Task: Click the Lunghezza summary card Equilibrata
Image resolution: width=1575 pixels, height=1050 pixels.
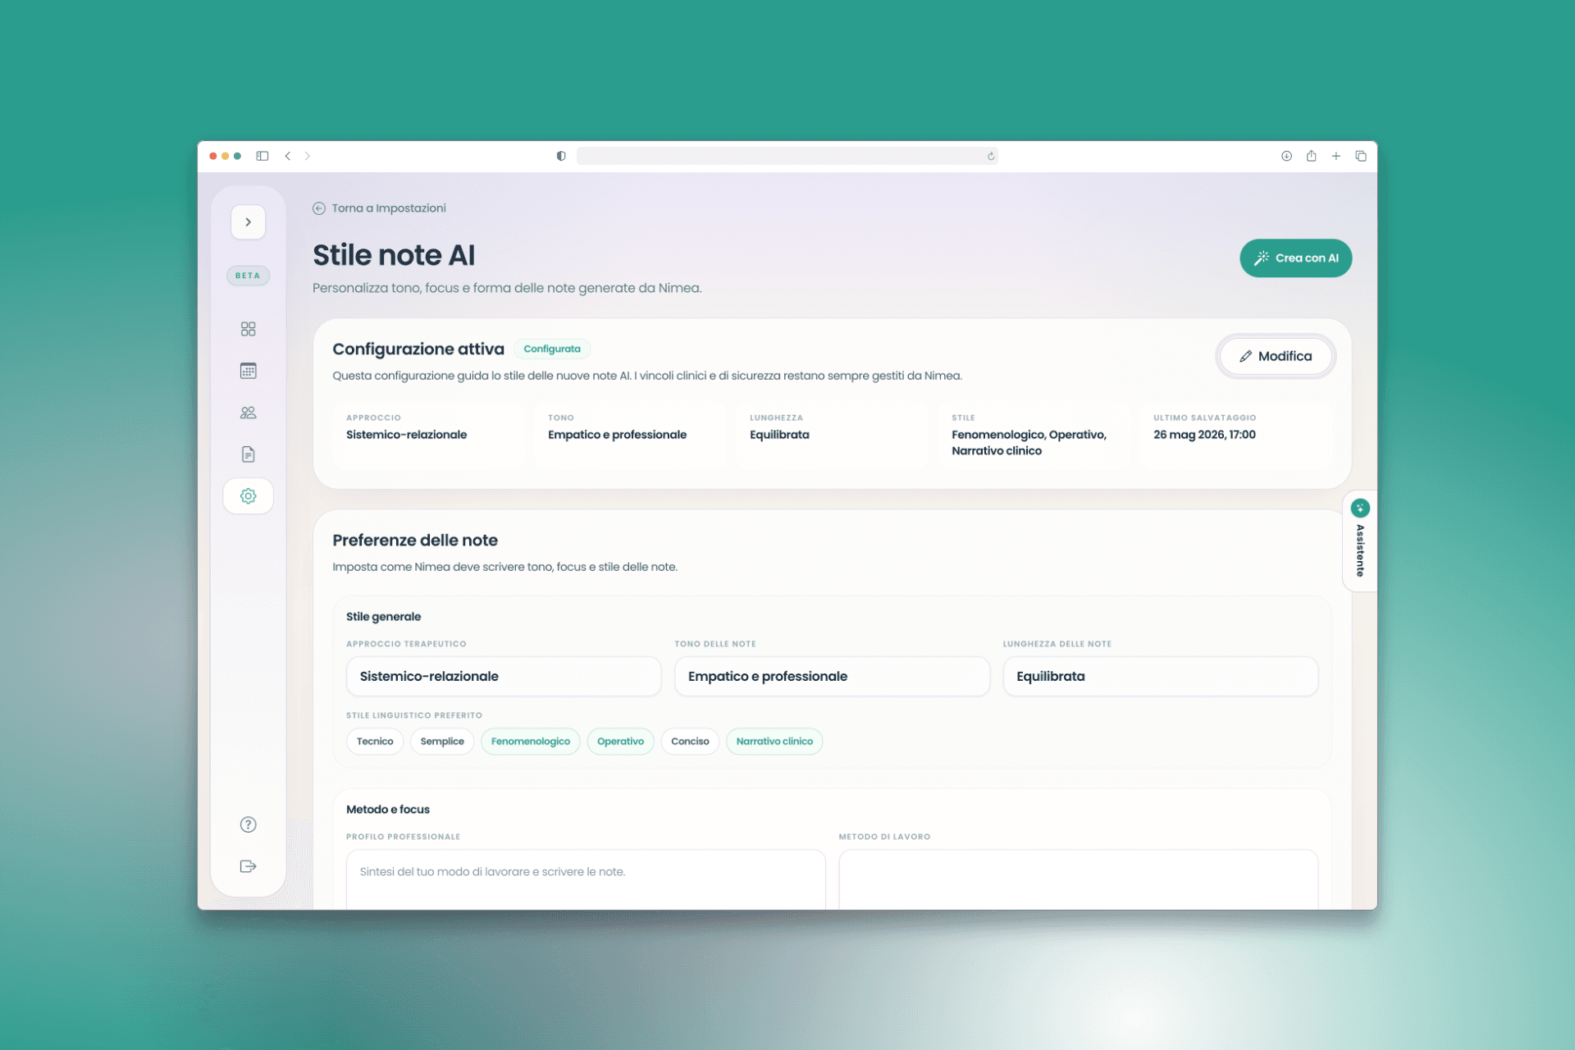Action: coord(830,435)
